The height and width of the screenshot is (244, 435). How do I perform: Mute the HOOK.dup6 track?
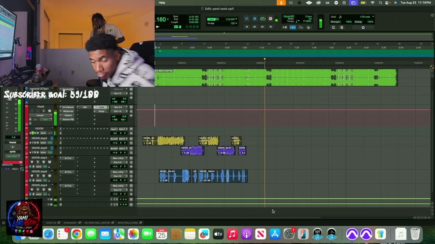point(49,176)
